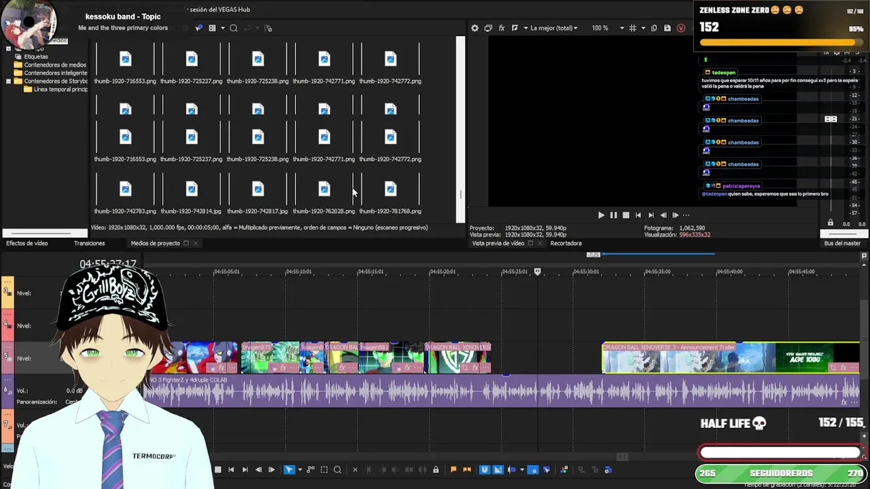Open Vista previa de vídeo tab
The width and height of the screenshot is (870, 489).
coord(498,243)
